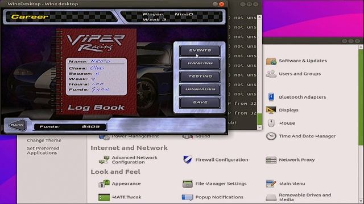This screenshot has height=204, width=364.
Task: Open the Power Management icon
Action: pos(104,137)
